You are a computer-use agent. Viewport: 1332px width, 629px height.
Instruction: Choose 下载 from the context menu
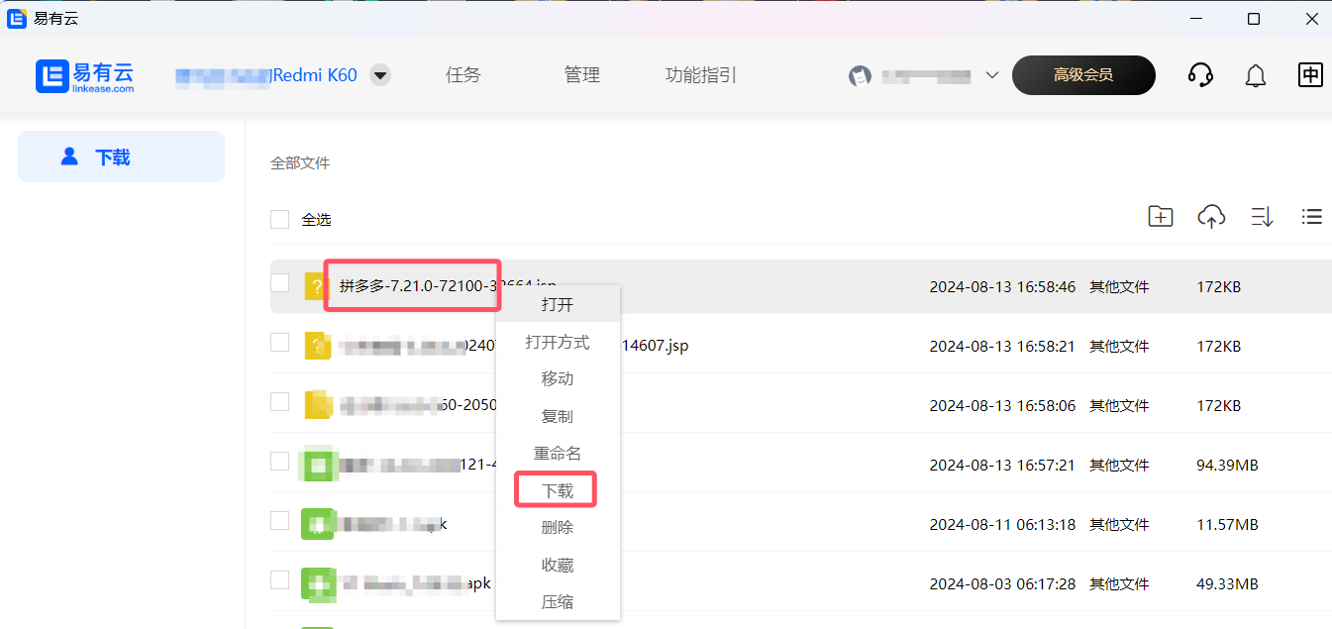[558, 490]
